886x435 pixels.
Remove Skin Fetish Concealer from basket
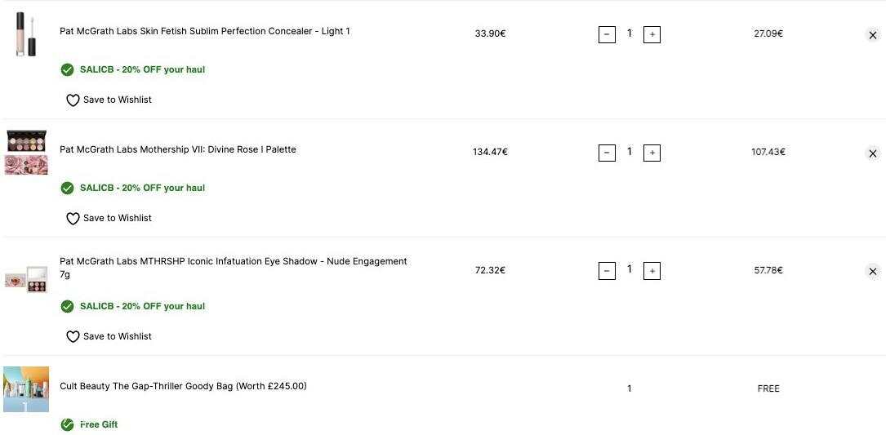click(872, 35)
